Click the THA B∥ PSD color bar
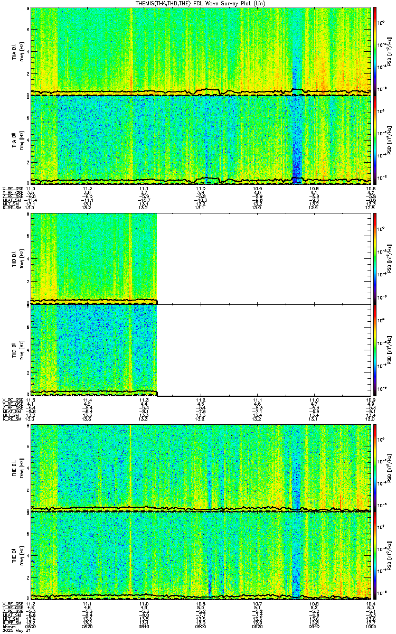396x634 pixels. 375,139
